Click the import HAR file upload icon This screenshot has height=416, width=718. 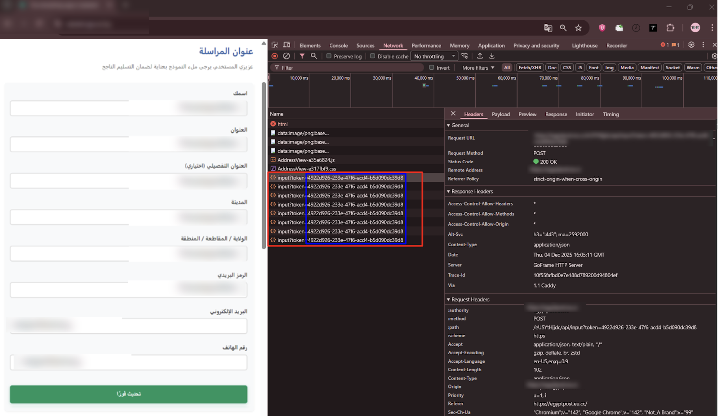[480, 56]
